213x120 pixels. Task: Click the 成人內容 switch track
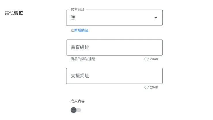(x=79, y=110)
